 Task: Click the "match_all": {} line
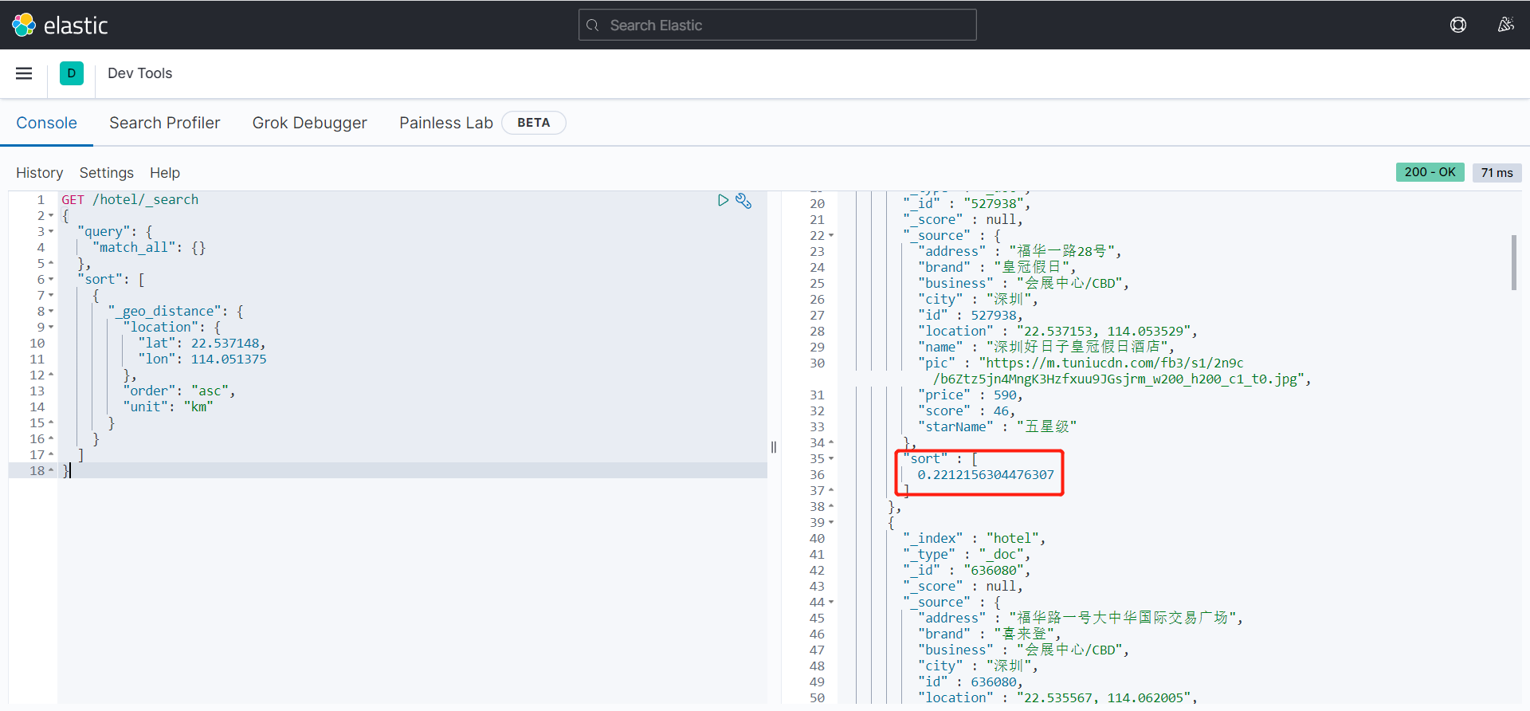tap(149, 248)
